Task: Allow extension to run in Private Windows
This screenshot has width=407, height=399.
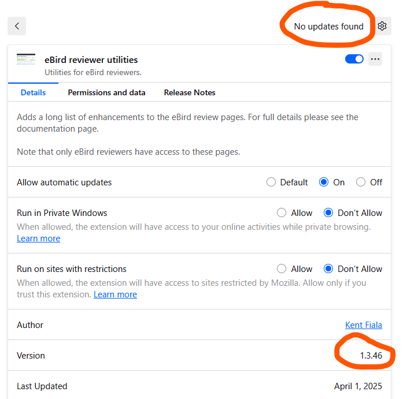Action: 282,213
